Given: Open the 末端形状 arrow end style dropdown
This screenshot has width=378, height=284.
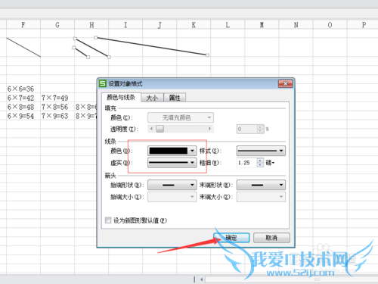Looking at the screenshot, I should tap(261, 185).
